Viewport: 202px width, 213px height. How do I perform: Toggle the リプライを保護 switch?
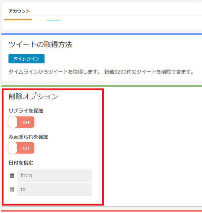(21, 122)
